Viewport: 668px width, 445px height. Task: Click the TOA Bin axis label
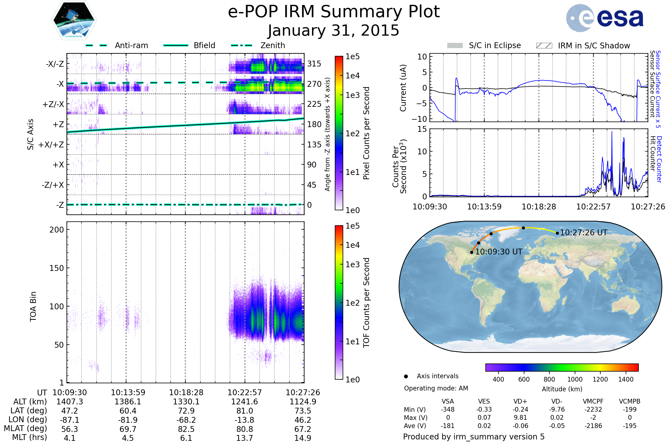(x=33, y=306)
